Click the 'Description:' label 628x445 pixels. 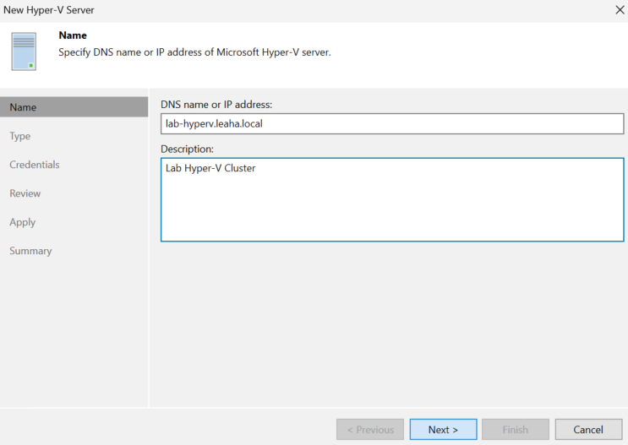pyautogui.click(x=187, y=149)
